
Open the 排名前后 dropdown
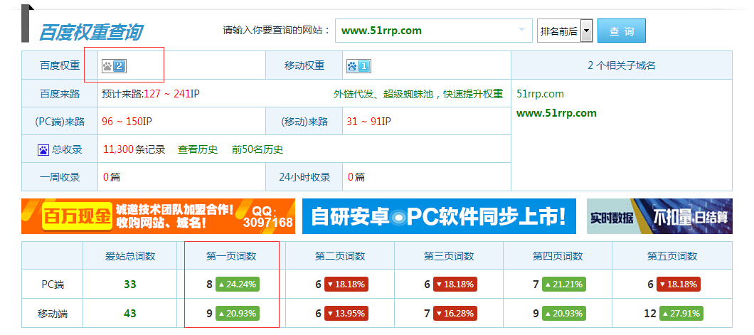click(x=565, y=31)
